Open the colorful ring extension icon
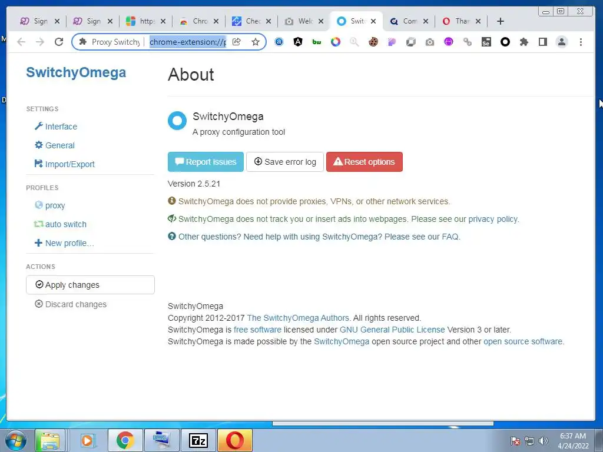Screen dimensions: 603x452 pos(335,42)
